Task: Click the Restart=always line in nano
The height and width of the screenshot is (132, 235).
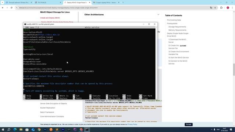Action: pos(31,79)
